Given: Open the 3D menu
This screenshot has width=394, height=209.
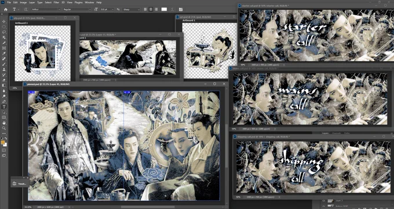Looking at the screenshot, I should pos(63,2).
